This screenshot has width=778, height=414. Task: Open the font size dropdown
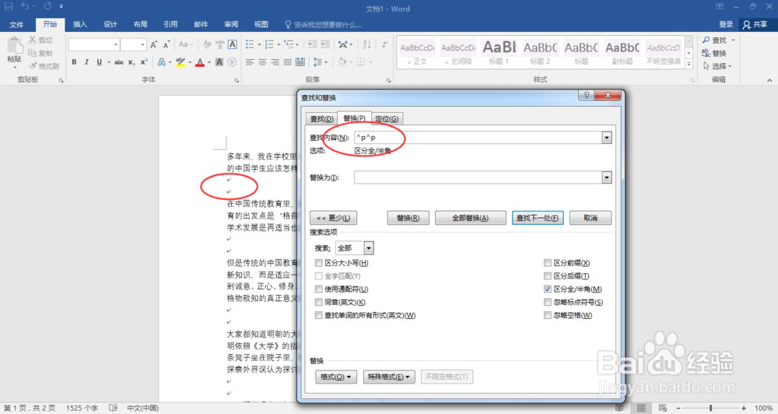click(x=142, y=44)
